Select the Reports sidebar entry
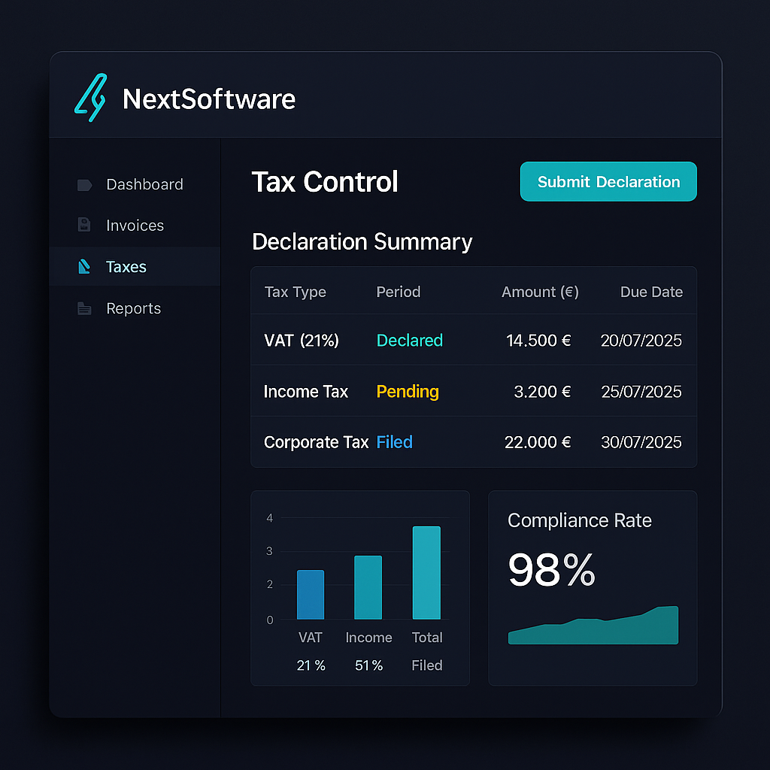770x770 pixels. 133,308
